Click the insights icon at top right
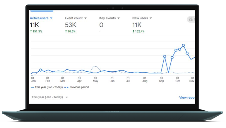The height and width of the screenshot is (128, 226). pos(191,19)
